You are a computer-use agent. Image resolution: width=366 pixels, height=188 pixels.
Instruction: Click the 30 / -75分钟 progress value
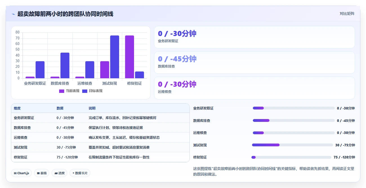tap(345, 145)
